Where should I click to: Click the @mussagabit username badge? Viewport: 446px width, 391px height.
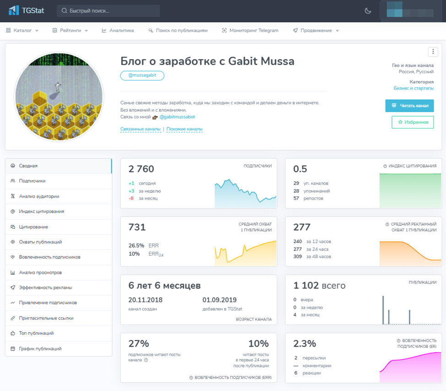tap(142, 76)
